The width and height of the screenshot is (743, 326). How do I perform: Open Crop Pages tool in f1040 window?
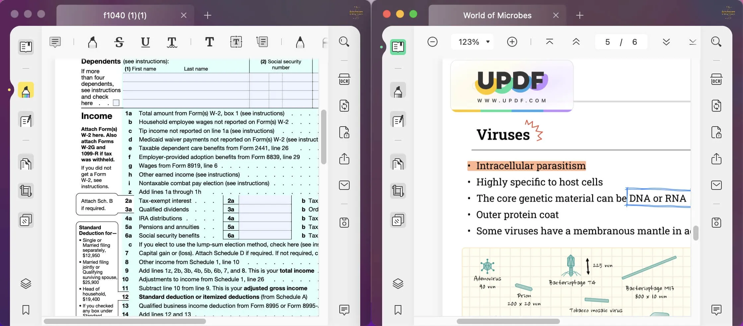pos(26,191)
